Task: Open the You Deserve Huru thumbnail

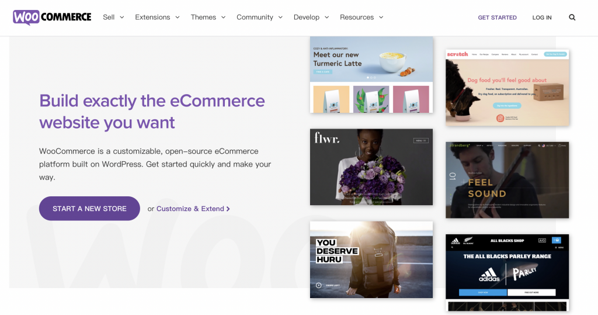Action: tap(371, 259)
